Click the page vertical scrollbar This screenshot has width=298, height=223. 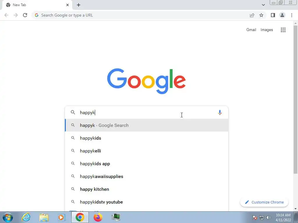coord(295,100)
